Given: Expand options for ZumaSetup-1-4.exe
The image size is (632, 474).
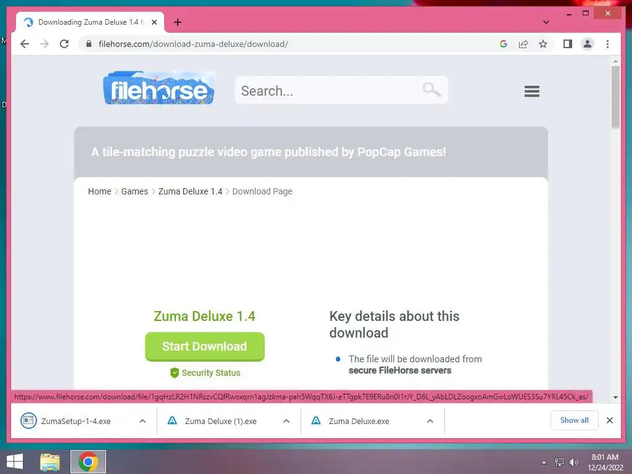Looking at the screenshot, I should (x=143, y=421).
